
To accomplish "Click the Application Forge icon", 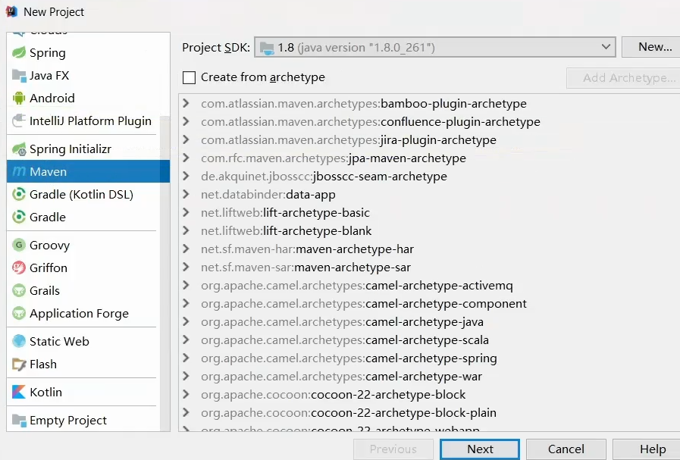I will click(x=19, y=313).
